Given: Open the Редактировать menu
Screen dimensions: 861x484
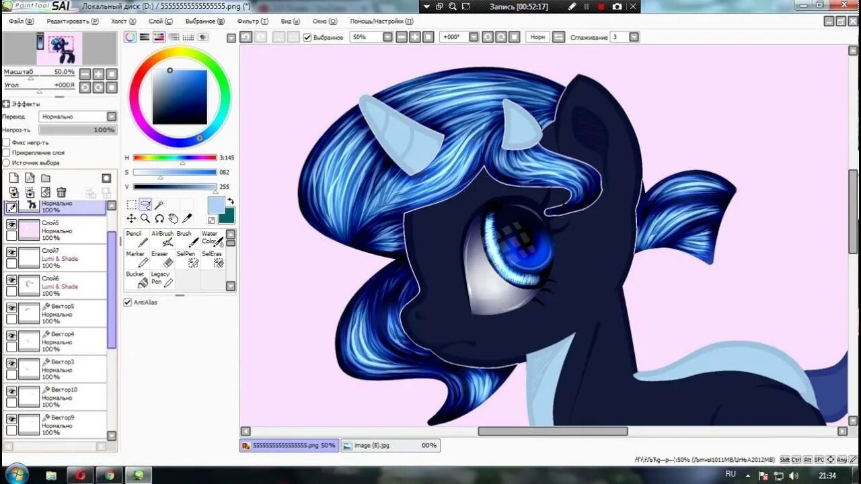Looking at the screenshot, I should click(x=73, y=21).
